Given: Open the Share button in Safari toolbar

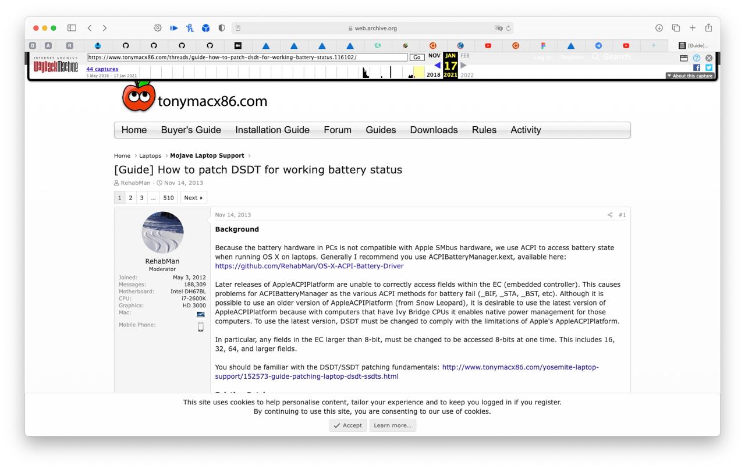Looking at the screenshot, I should pyautogui.click(x=708, y=28).
